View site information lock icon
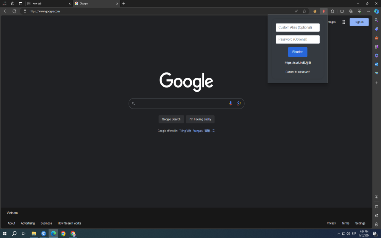 coord(25,11)
